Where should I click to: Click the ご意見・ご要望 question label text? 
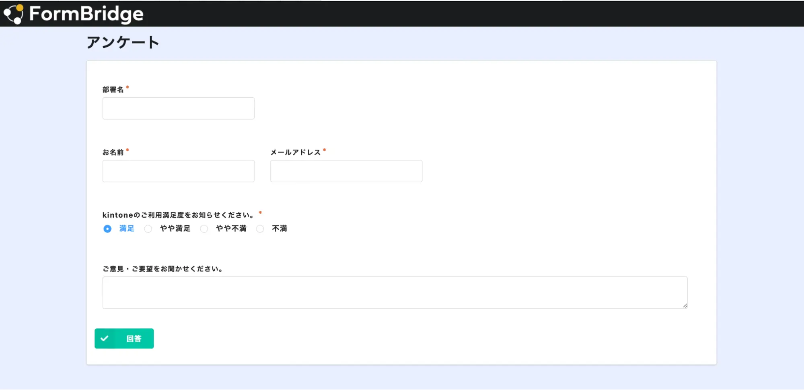click(163, 268)
